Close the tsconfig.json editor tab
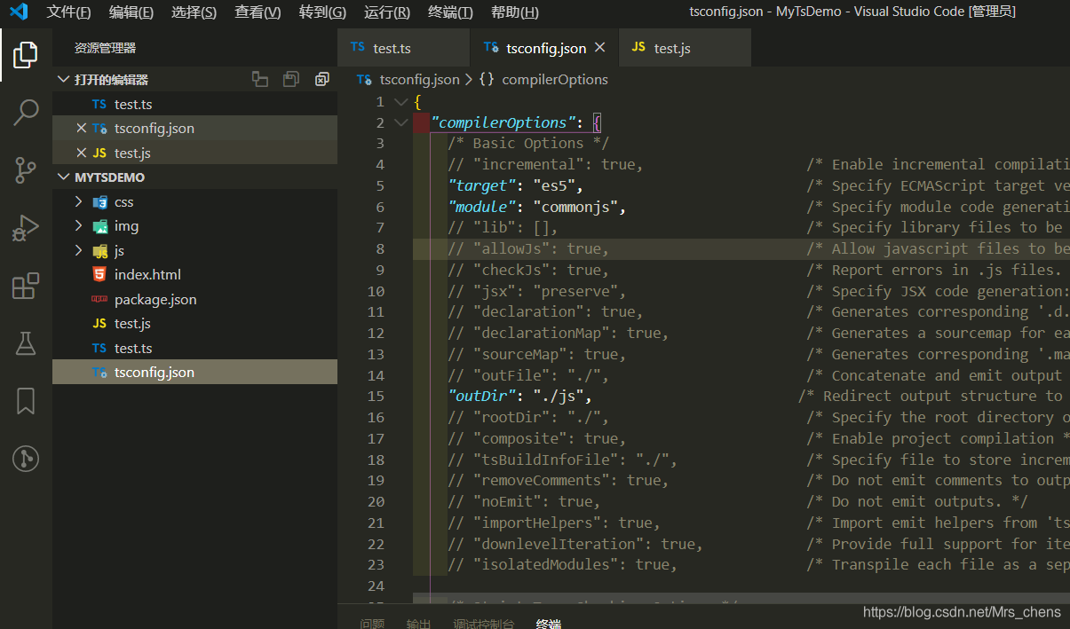The image size is (1070, 629). coord(600,48)
